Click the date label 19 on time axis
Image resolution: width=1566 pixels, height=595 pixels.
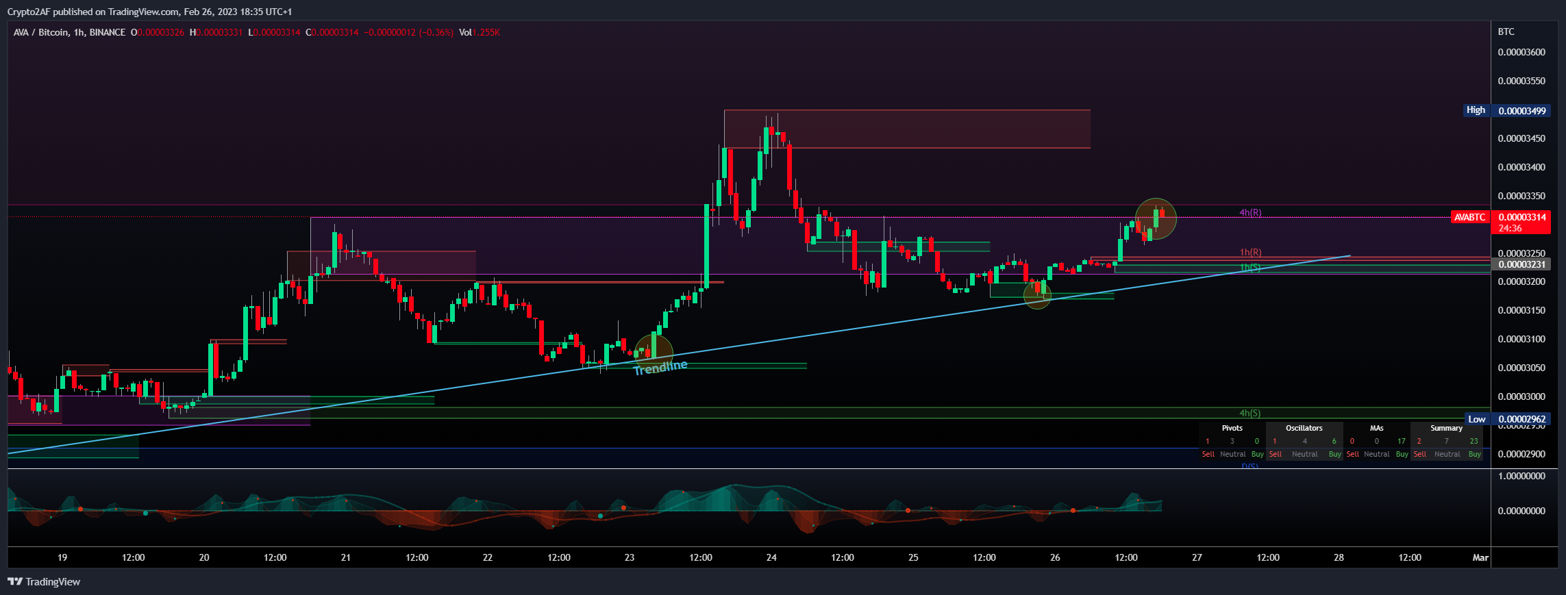62,557
